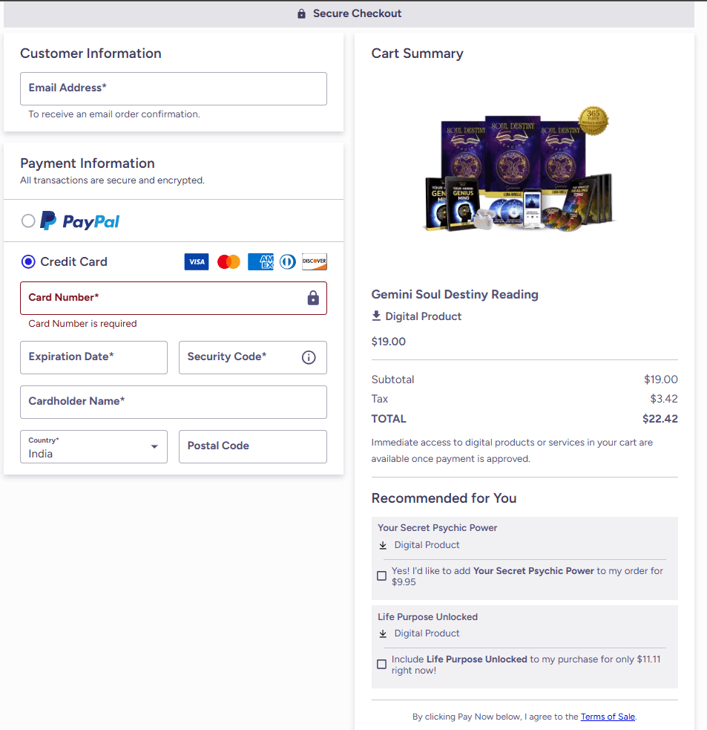Image resolution: width=707 pixels, height=730 pixels.
Task: Click the secure checkout padlock at the top
Action: (301, 13)
